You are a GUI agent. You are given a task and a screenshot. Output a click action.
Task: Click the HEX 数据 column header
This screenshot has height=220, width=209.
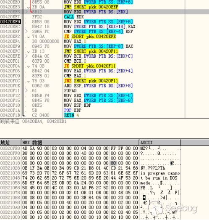pyautogui.click(x=80, y=143)
